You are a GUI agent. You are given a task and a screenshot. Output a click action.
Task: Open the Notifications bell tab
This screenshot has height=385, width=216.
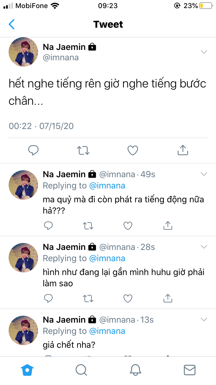pyautogui.click(x=135, y=370)
